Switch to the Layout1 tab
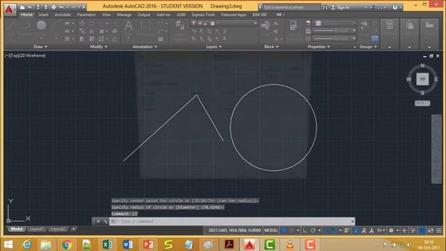 37,229
